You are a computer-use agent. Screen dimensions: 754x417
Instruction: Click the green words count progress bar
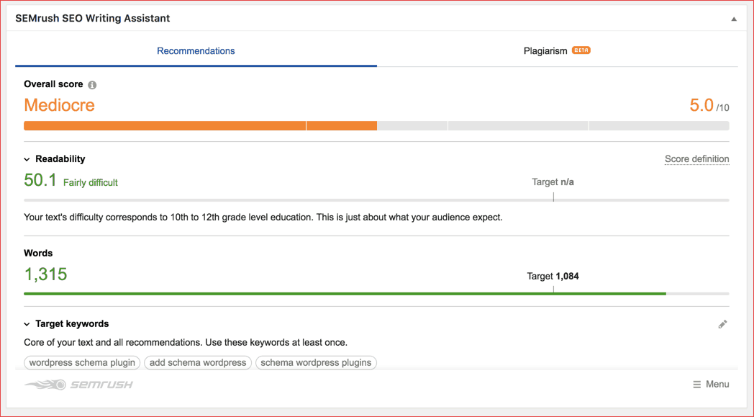point(345,293)
